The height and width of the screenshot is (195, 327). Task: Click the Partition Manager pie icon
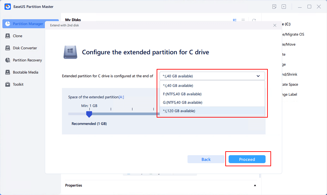pos(8,24)
